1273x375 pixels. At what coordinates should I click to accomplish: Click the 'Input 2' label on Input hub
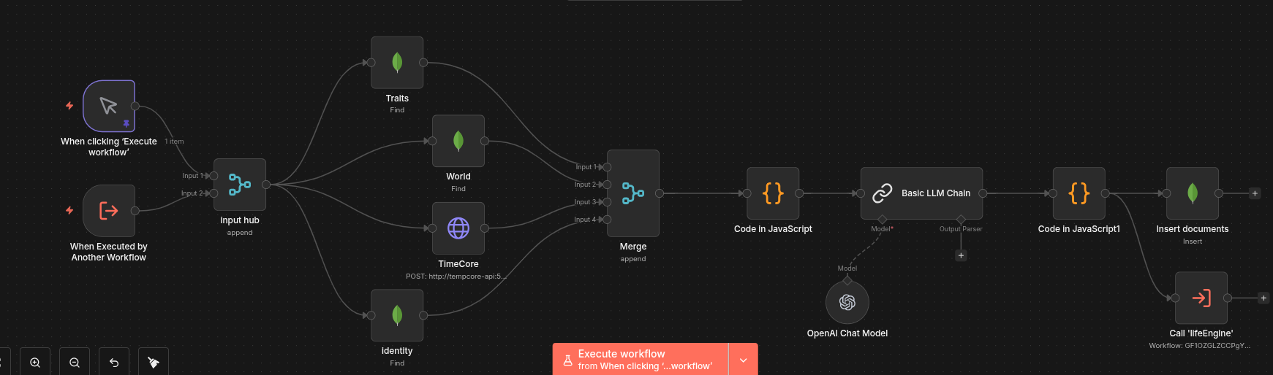tap(192, 193)
